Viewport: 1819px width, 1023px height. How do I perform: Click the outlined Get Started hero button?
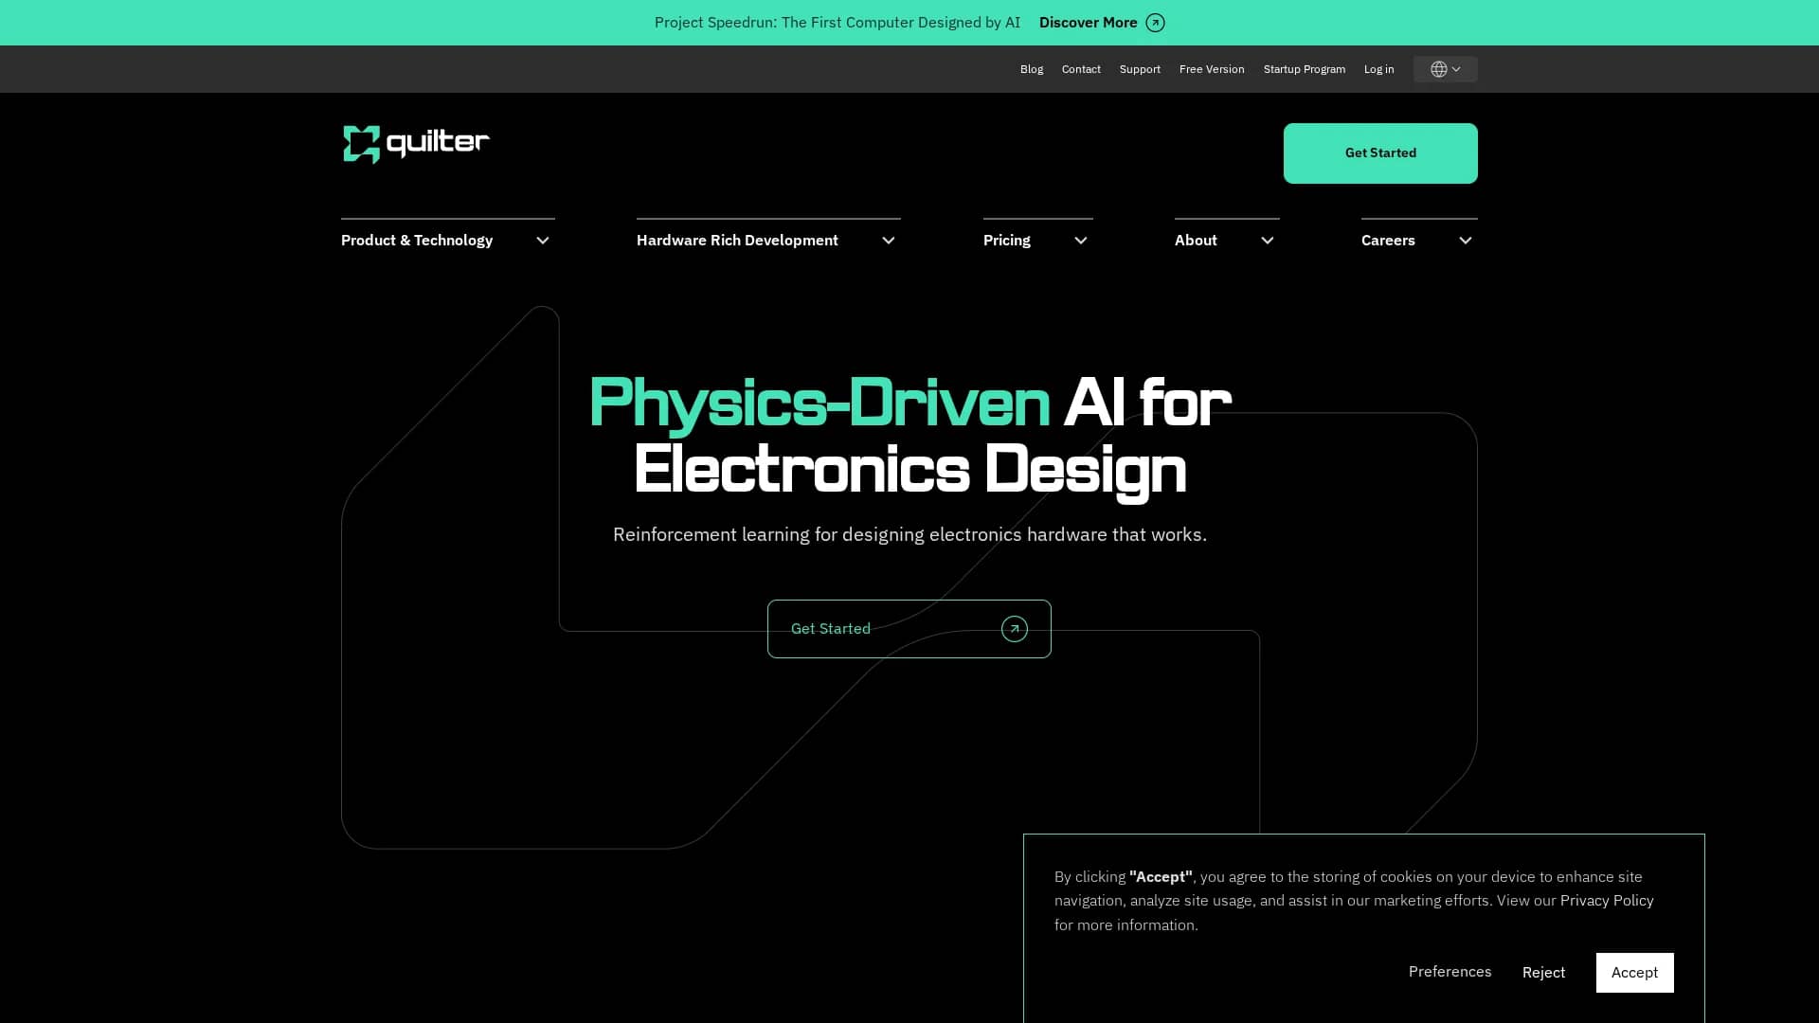click(x=909, y=629)
